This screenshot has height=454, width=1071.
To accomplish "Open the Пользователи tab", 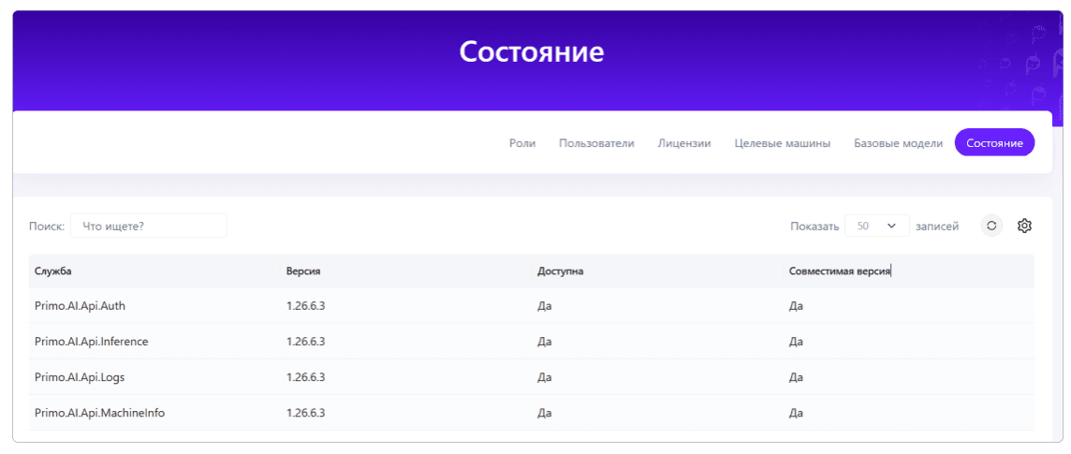I will (x=596, y=143).
